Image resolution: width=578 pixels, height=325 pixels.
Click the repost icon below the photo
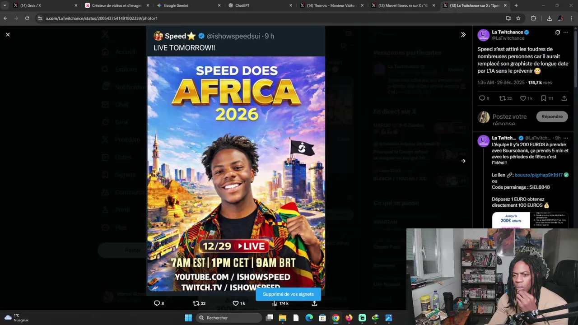196,303
